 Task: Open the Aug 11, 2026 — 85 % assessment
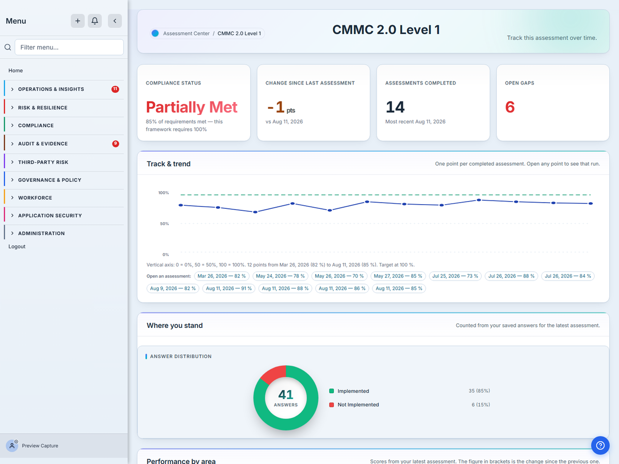click(x=399, y=288)
